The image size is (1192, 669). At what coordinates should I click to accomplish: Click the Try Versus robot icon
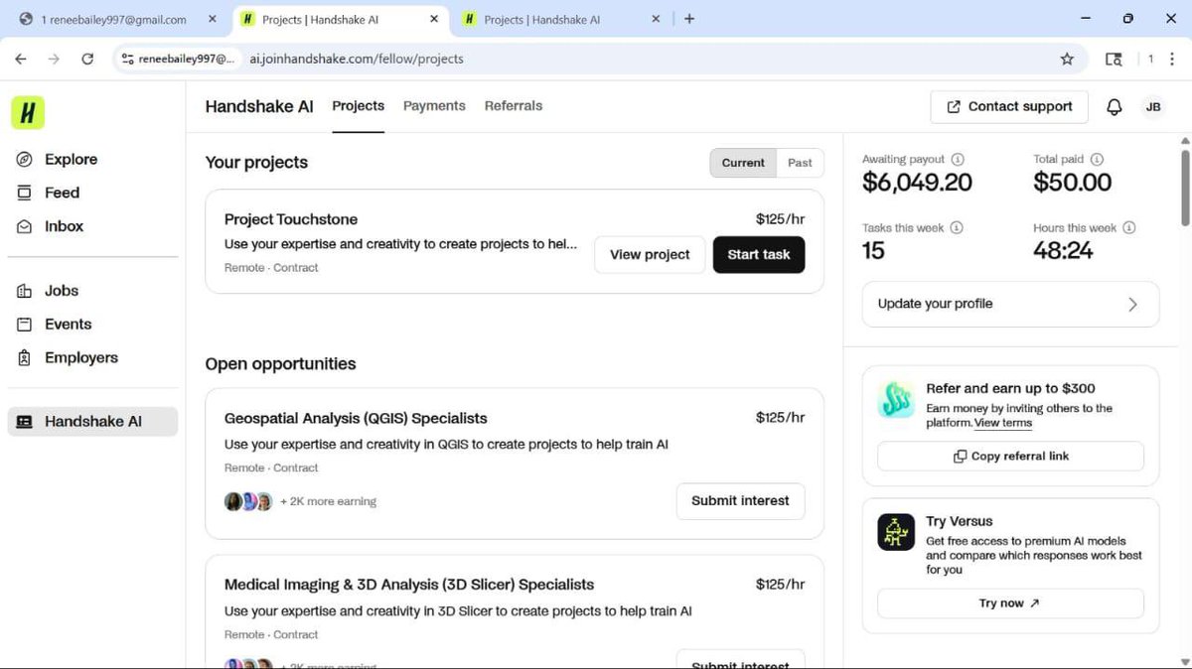pyautogui.click(x=896, y=532)
